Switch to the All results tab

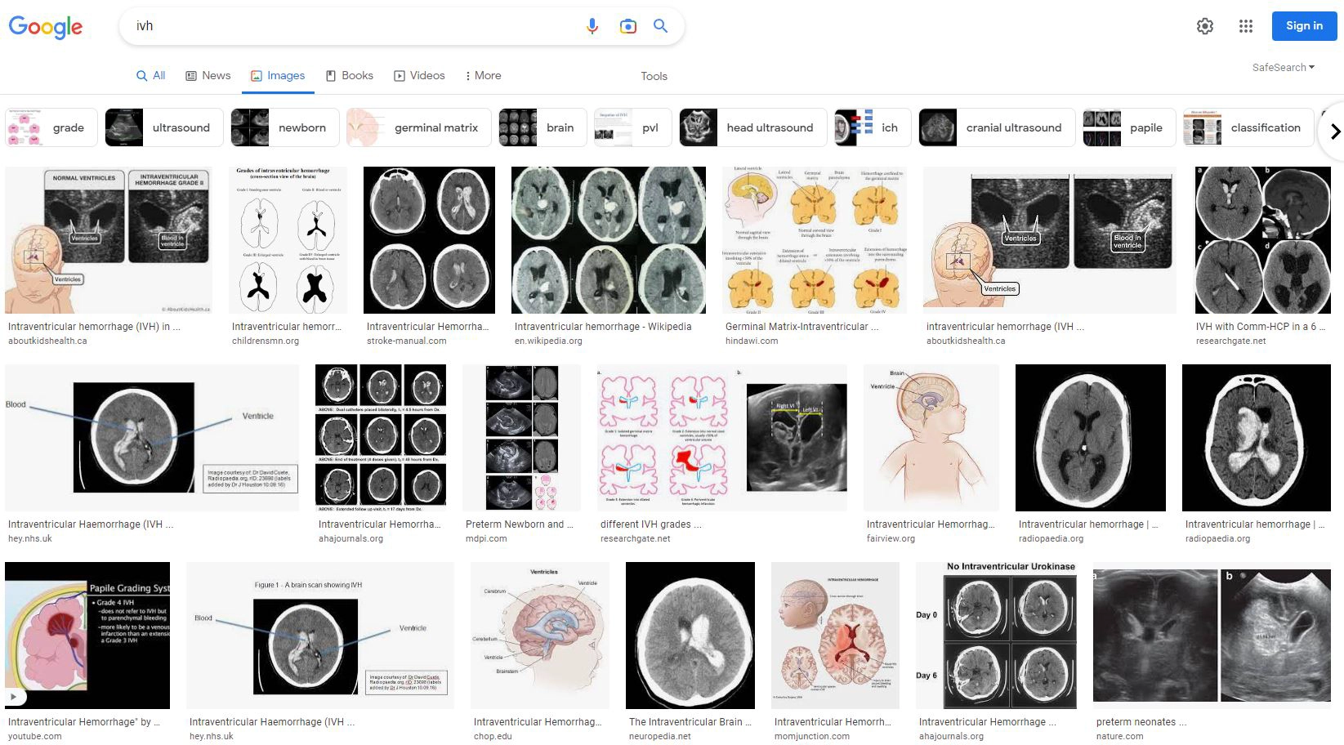pos(151,75)
